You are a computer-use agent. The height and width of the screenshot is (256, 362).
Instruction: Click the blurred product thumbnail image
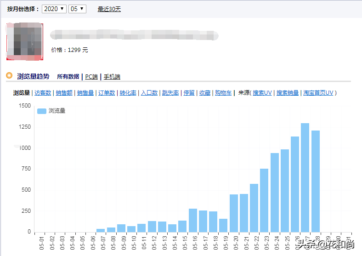tap(24, 41)
